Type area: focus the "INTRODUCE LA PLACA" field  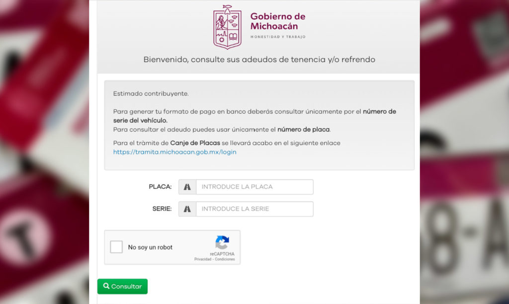click(254, 187)
